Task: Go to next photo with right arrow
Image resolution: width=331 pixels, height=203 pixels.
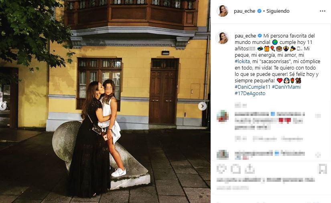Action: pyautogui.click(x=202, y=106)
